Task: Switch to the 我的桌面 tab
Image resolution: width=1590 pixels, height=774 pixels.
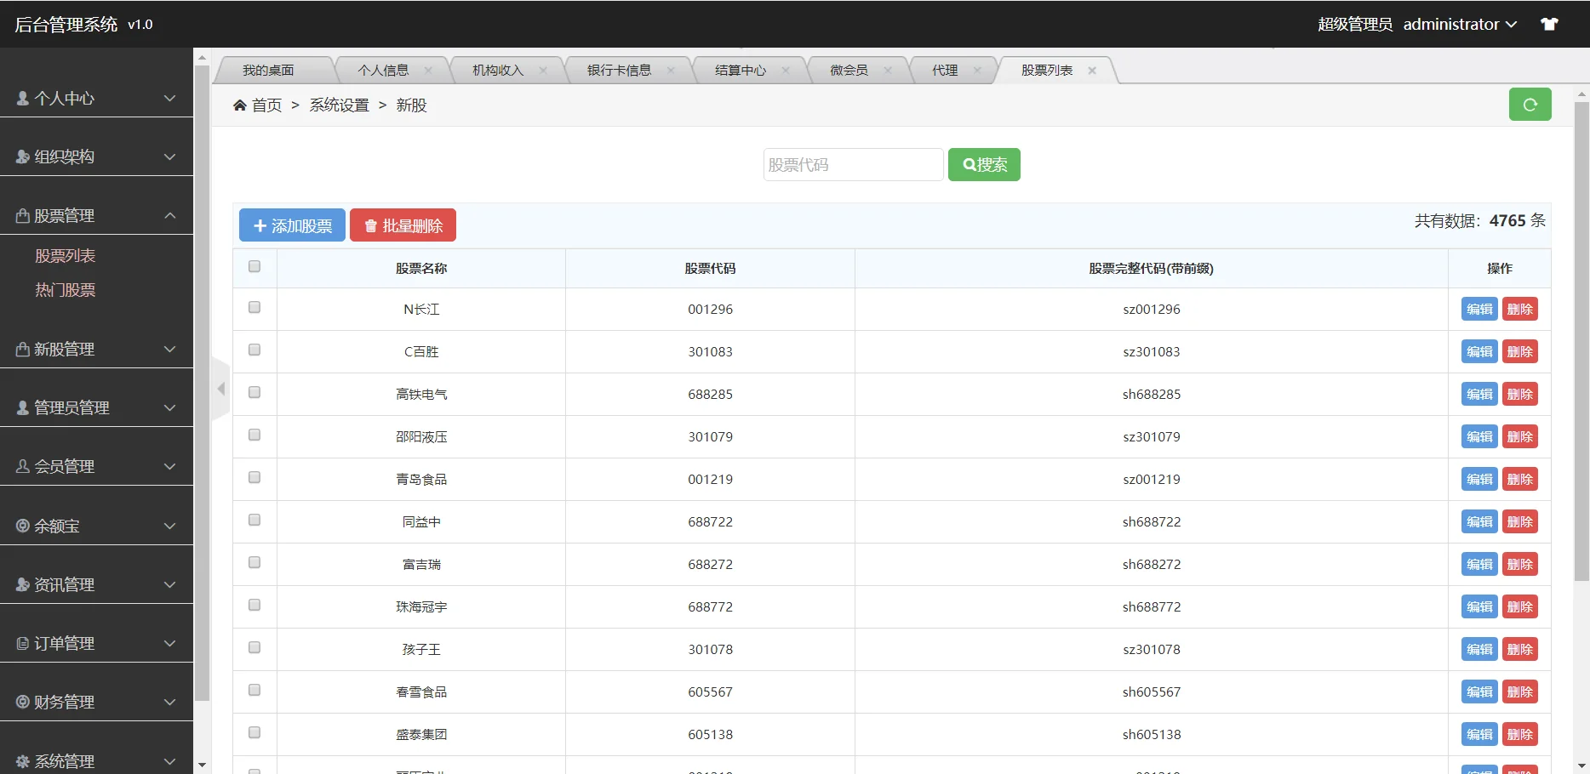Action: (269, 70)
